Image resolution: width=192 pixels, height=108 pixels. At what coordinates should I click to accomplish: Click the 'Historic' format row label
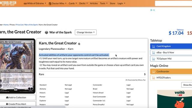point(43,93)
